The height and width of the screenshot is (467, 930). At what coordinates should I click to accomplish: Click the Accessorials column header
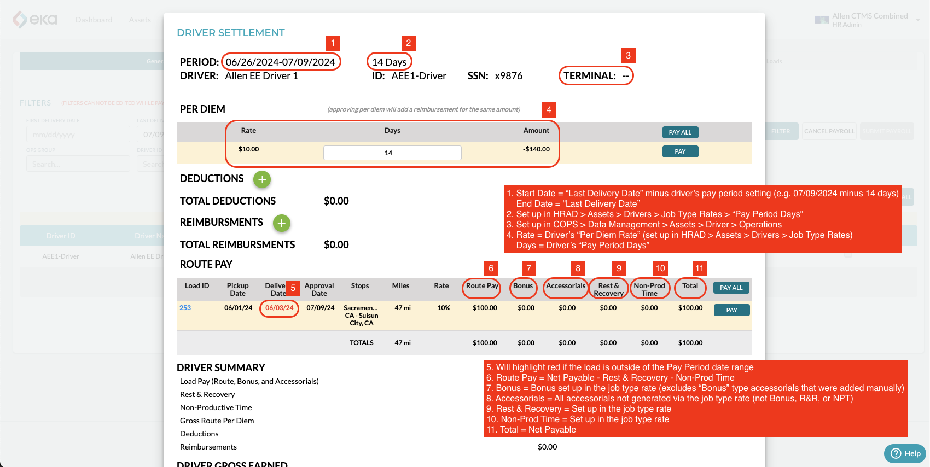tap(566, 286)
